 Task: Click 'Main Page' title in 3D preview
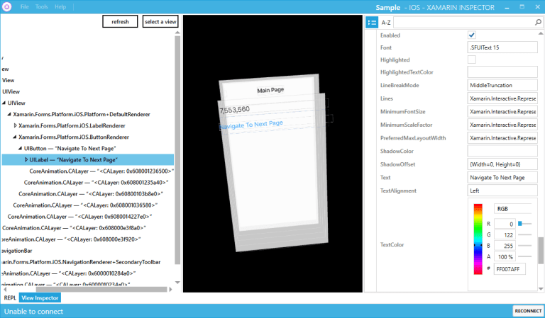tap(270, 90)
